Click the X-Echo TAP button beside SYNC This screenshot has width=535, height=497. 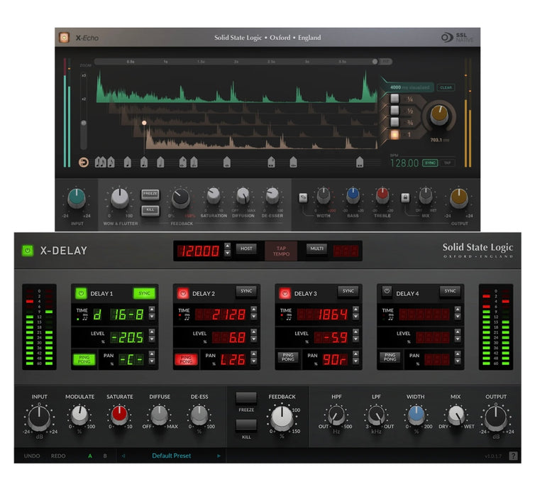(447, 163)
